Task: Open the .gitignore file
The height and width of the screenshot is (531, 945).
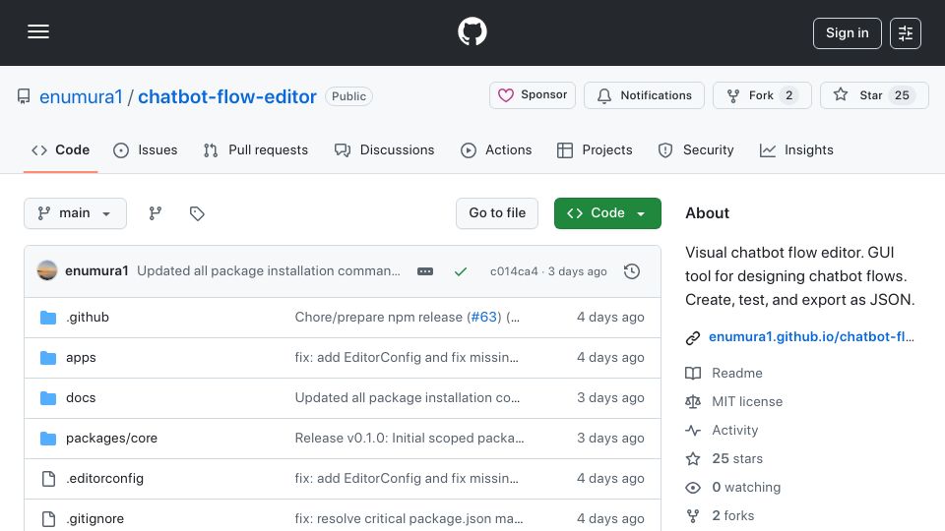Action: (94, 519)
